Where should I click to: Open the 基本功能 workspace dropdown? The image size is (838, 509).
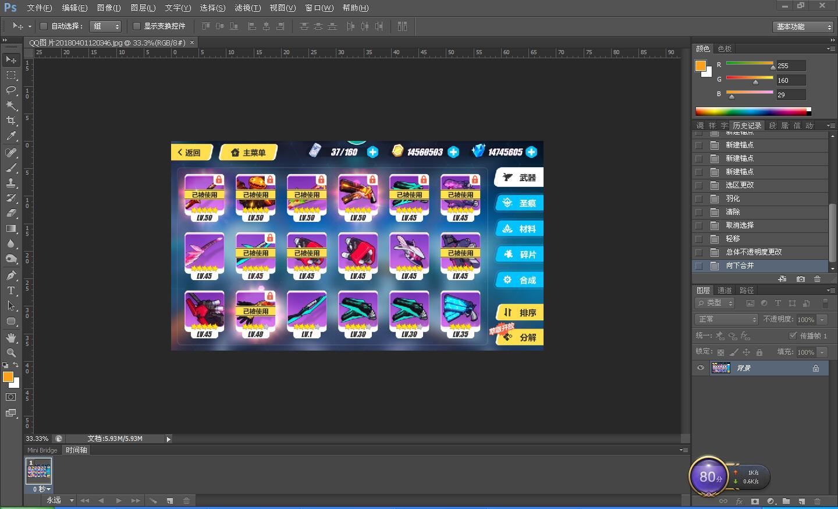(x=803, y=27)
